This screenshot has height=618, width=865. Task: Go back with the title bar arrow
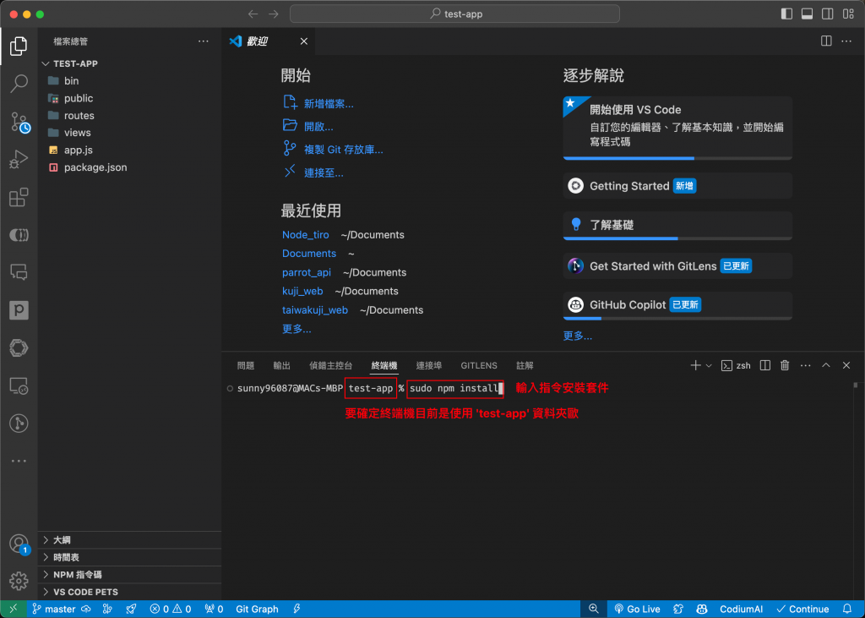253,14
